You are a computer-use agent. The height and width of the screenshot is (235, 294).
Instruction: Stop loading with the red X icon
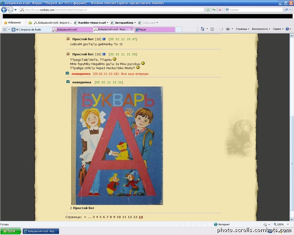point(220,10)
